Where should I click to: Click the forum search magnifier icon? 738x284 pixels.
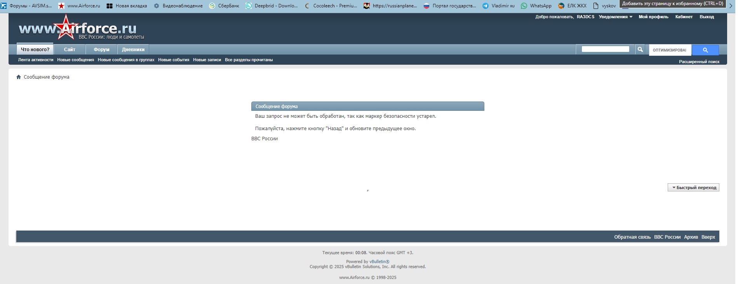pyautogui.click(x=640, y=50)
